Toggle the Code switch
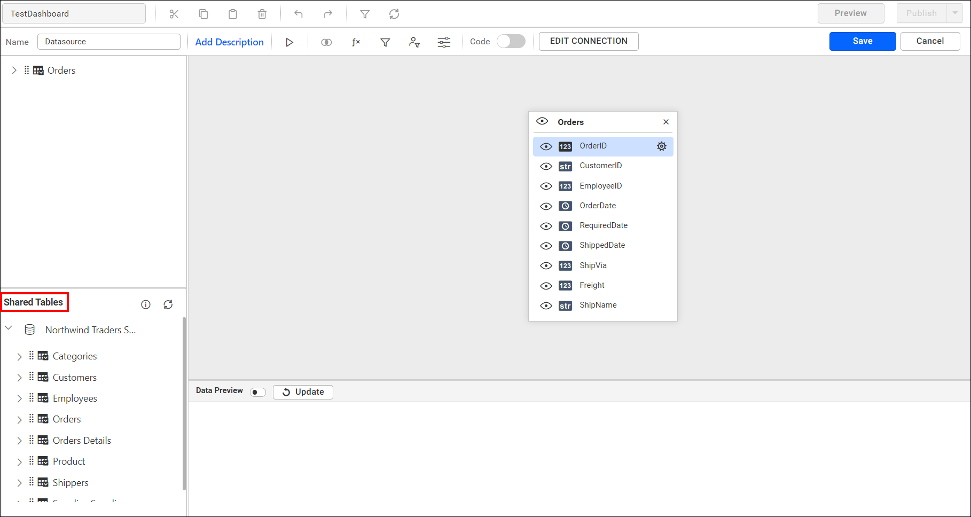Screen dimensions: 971x517 [x=511, y=41]
